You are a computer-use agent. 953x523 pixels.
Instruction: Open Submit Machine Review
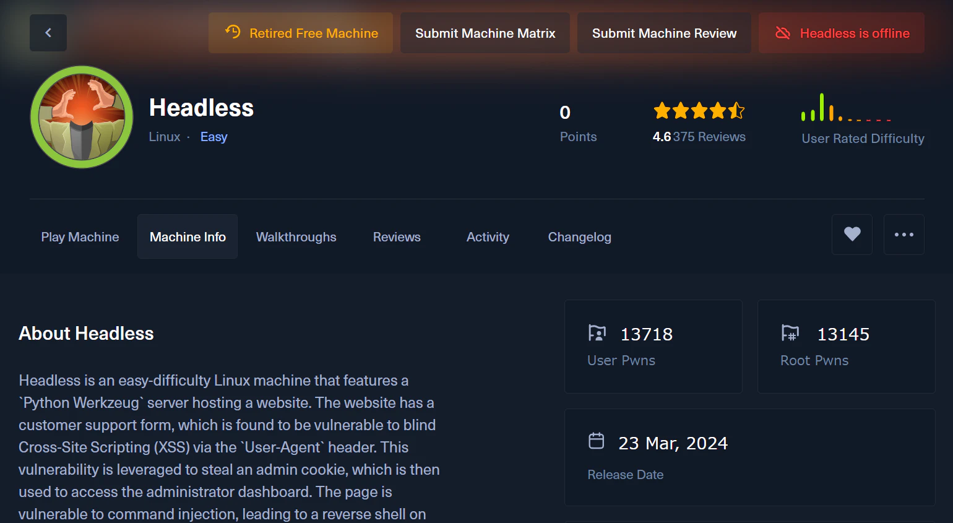pos(664,33)
